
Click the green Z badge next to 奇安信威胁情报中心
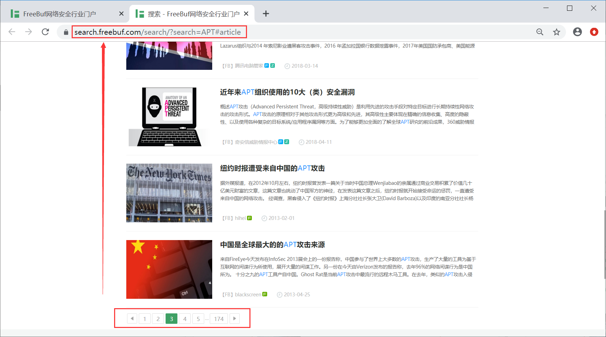[x=287, y=142]
